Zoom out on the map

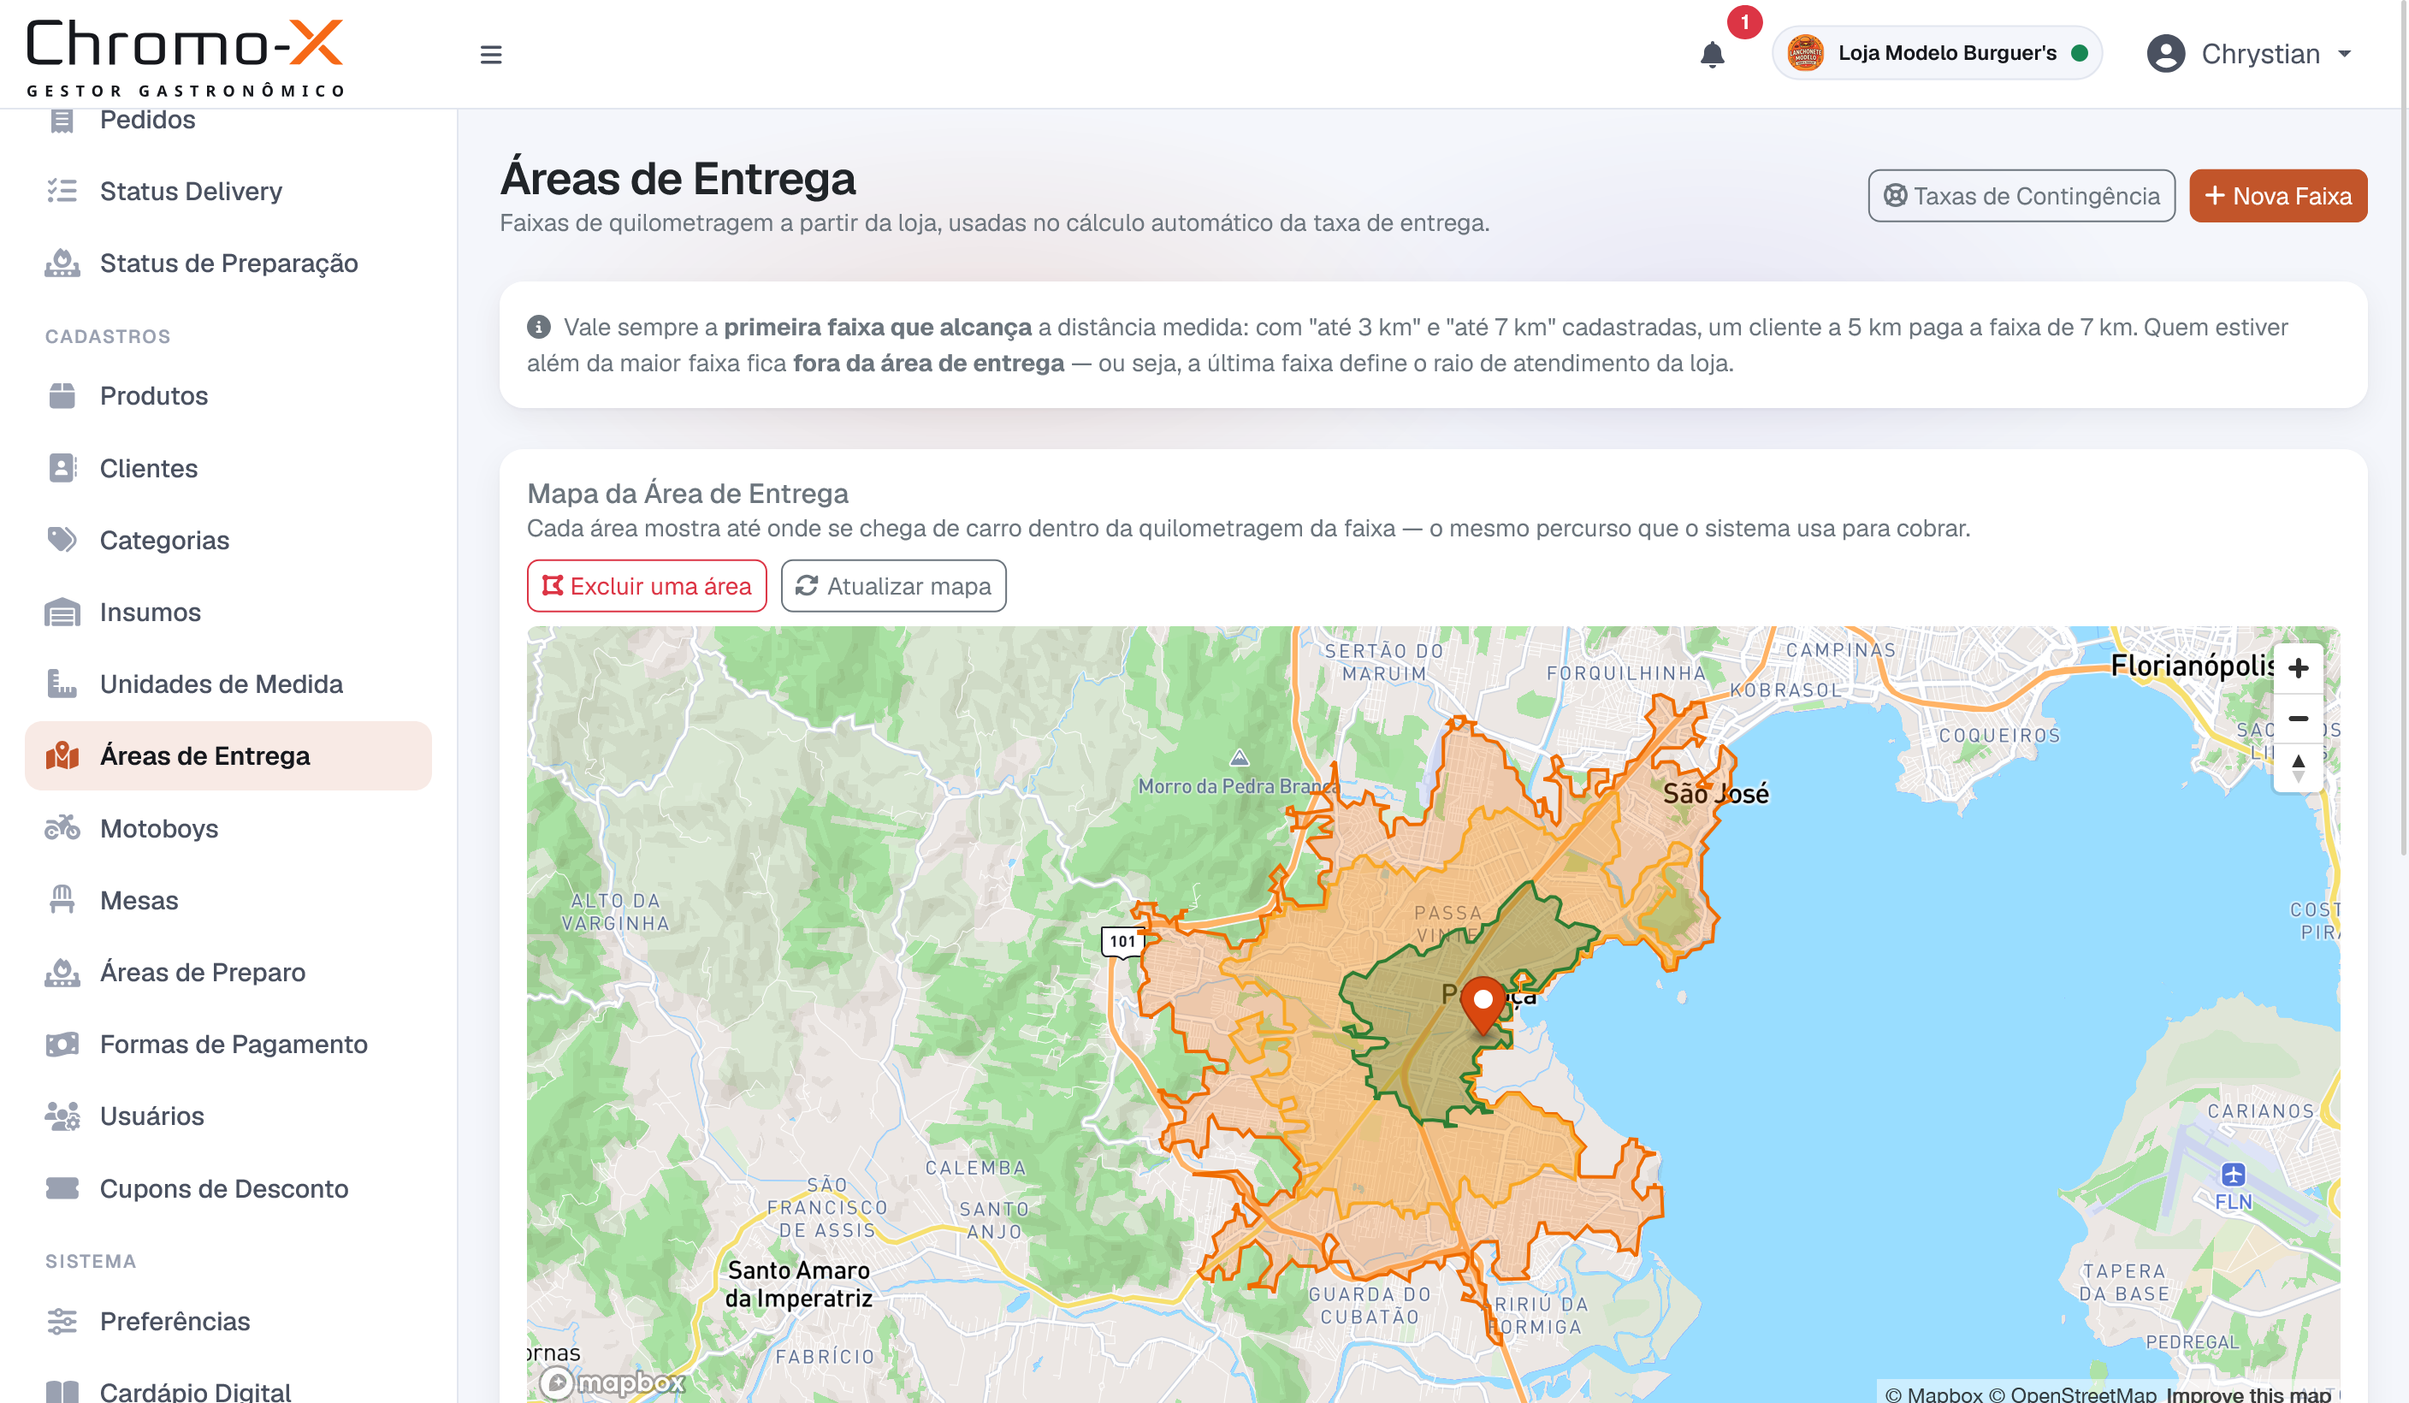tap(2297, 718)
